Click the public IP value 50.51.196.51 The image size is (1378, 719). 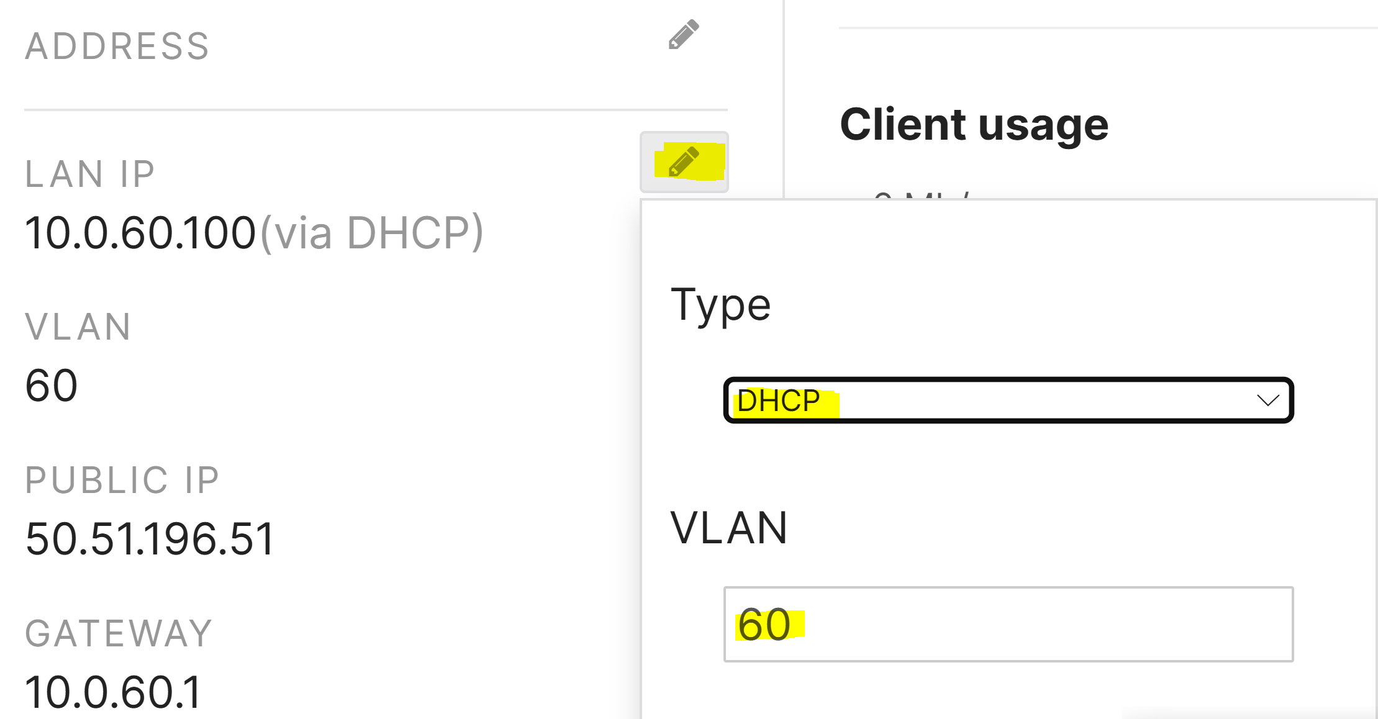click(x=150, y=538)
